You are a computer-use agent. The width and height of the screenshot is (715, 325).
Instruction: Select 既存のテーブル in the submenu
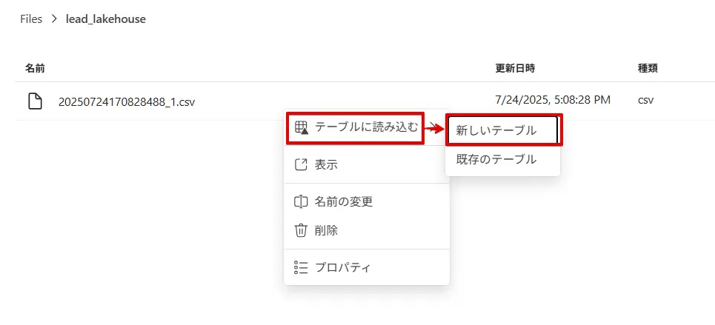click(x=496, y=159)
